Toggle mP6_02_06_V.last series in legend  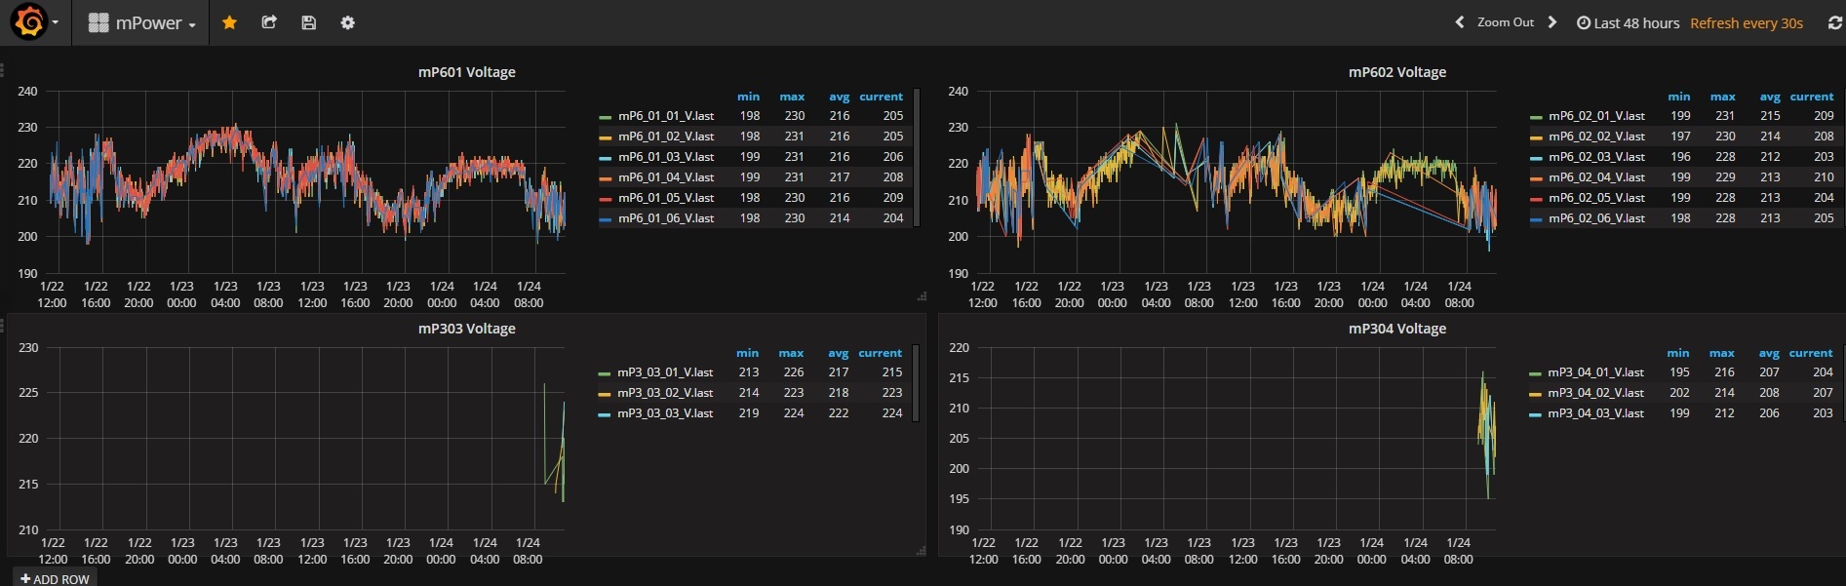coord(1595,218)
